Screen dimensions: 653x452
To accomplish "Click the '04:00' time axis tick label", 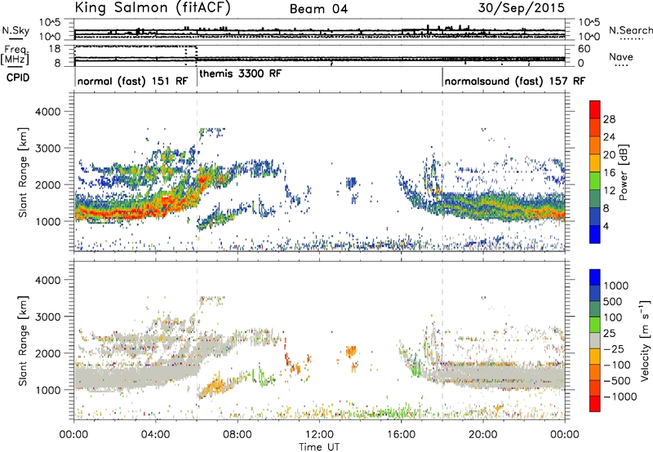I will click(156, 435).
